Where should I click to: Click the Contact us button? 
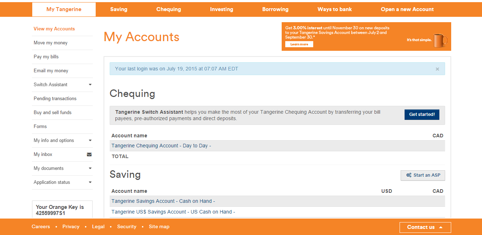coord(425,227)
